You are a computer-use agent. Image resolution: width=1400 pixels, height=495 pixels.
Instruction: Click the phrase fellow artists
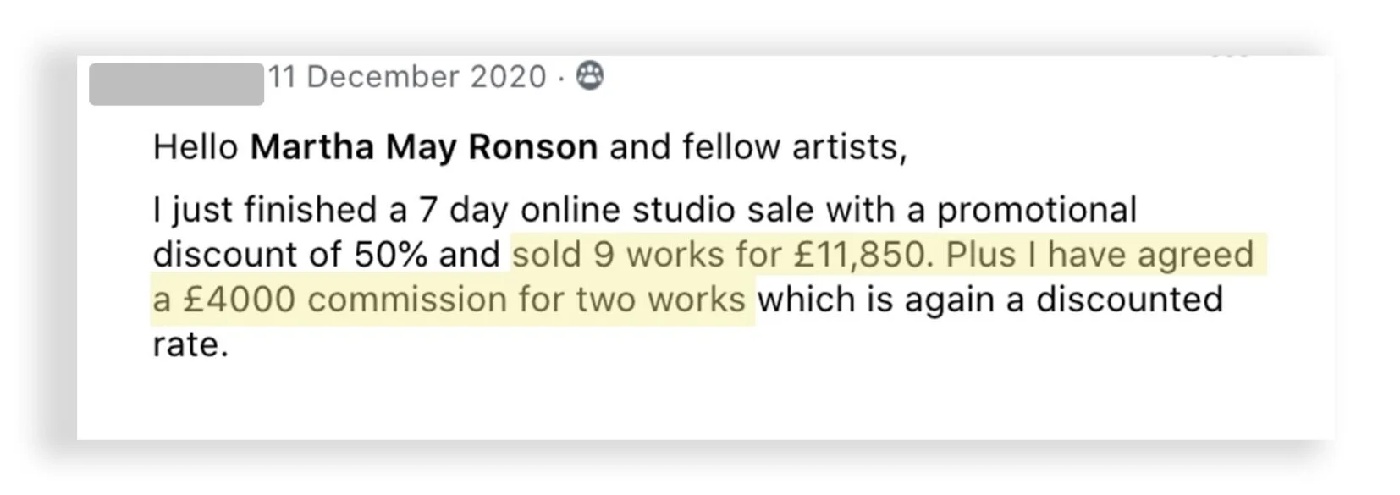click(x=794, y=147)
